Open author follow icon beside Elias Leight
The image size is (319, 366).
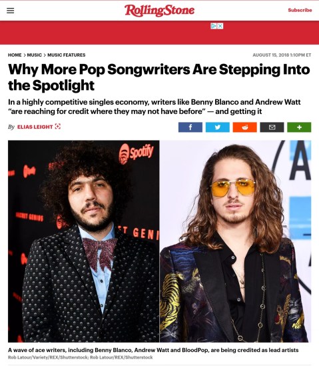coord(57,127)
